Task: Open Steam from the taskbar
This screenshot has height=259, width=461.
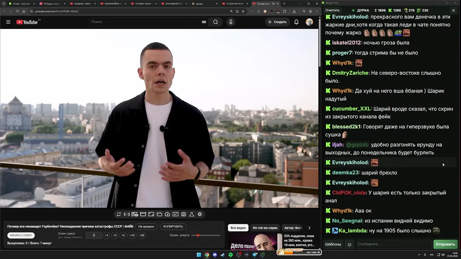Action: pos(223,255)
